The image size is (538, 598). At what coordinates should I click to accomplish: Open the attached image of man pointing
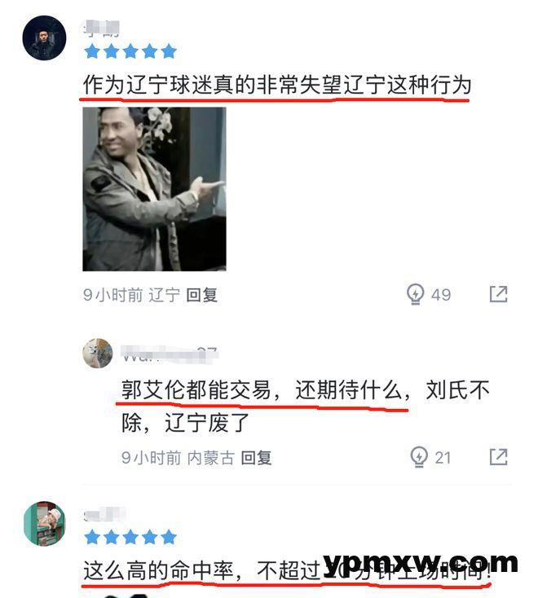click(154, 189)
